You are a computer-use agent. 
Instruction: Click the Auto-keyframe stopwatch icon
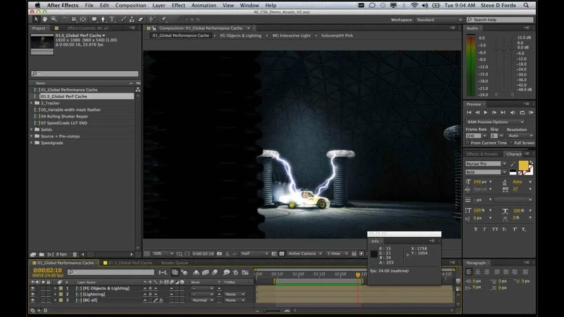pos(235,272)
